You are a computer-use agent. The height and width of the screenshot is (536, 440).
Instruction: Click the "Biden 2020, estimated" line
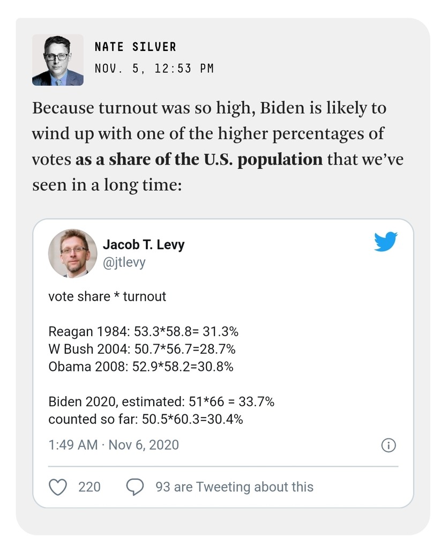pyautogui.click(x=161, y=402)
